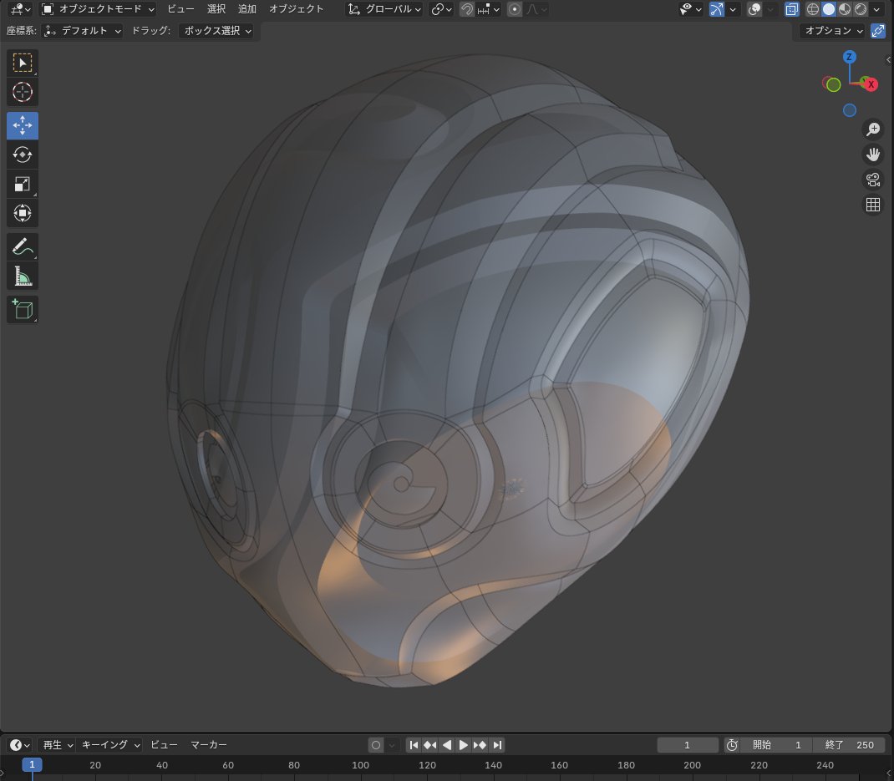Switch to wireframe shading
Image resolution: width=894 pixels, height=781 pixels.
(x=813, y=9)
